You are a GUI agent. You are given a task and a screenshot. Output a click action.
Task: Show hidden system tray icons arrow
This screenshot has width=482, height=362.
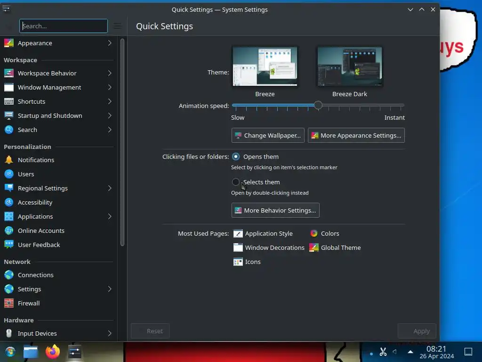point(410,352)
